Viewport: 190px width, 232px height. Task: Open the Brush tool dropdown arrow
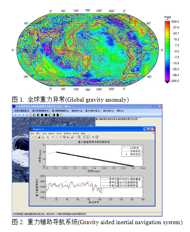tap(75, 137)
